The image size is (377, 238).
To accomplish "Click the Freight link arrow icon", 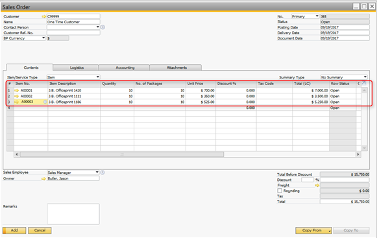I will coord(317,185).
